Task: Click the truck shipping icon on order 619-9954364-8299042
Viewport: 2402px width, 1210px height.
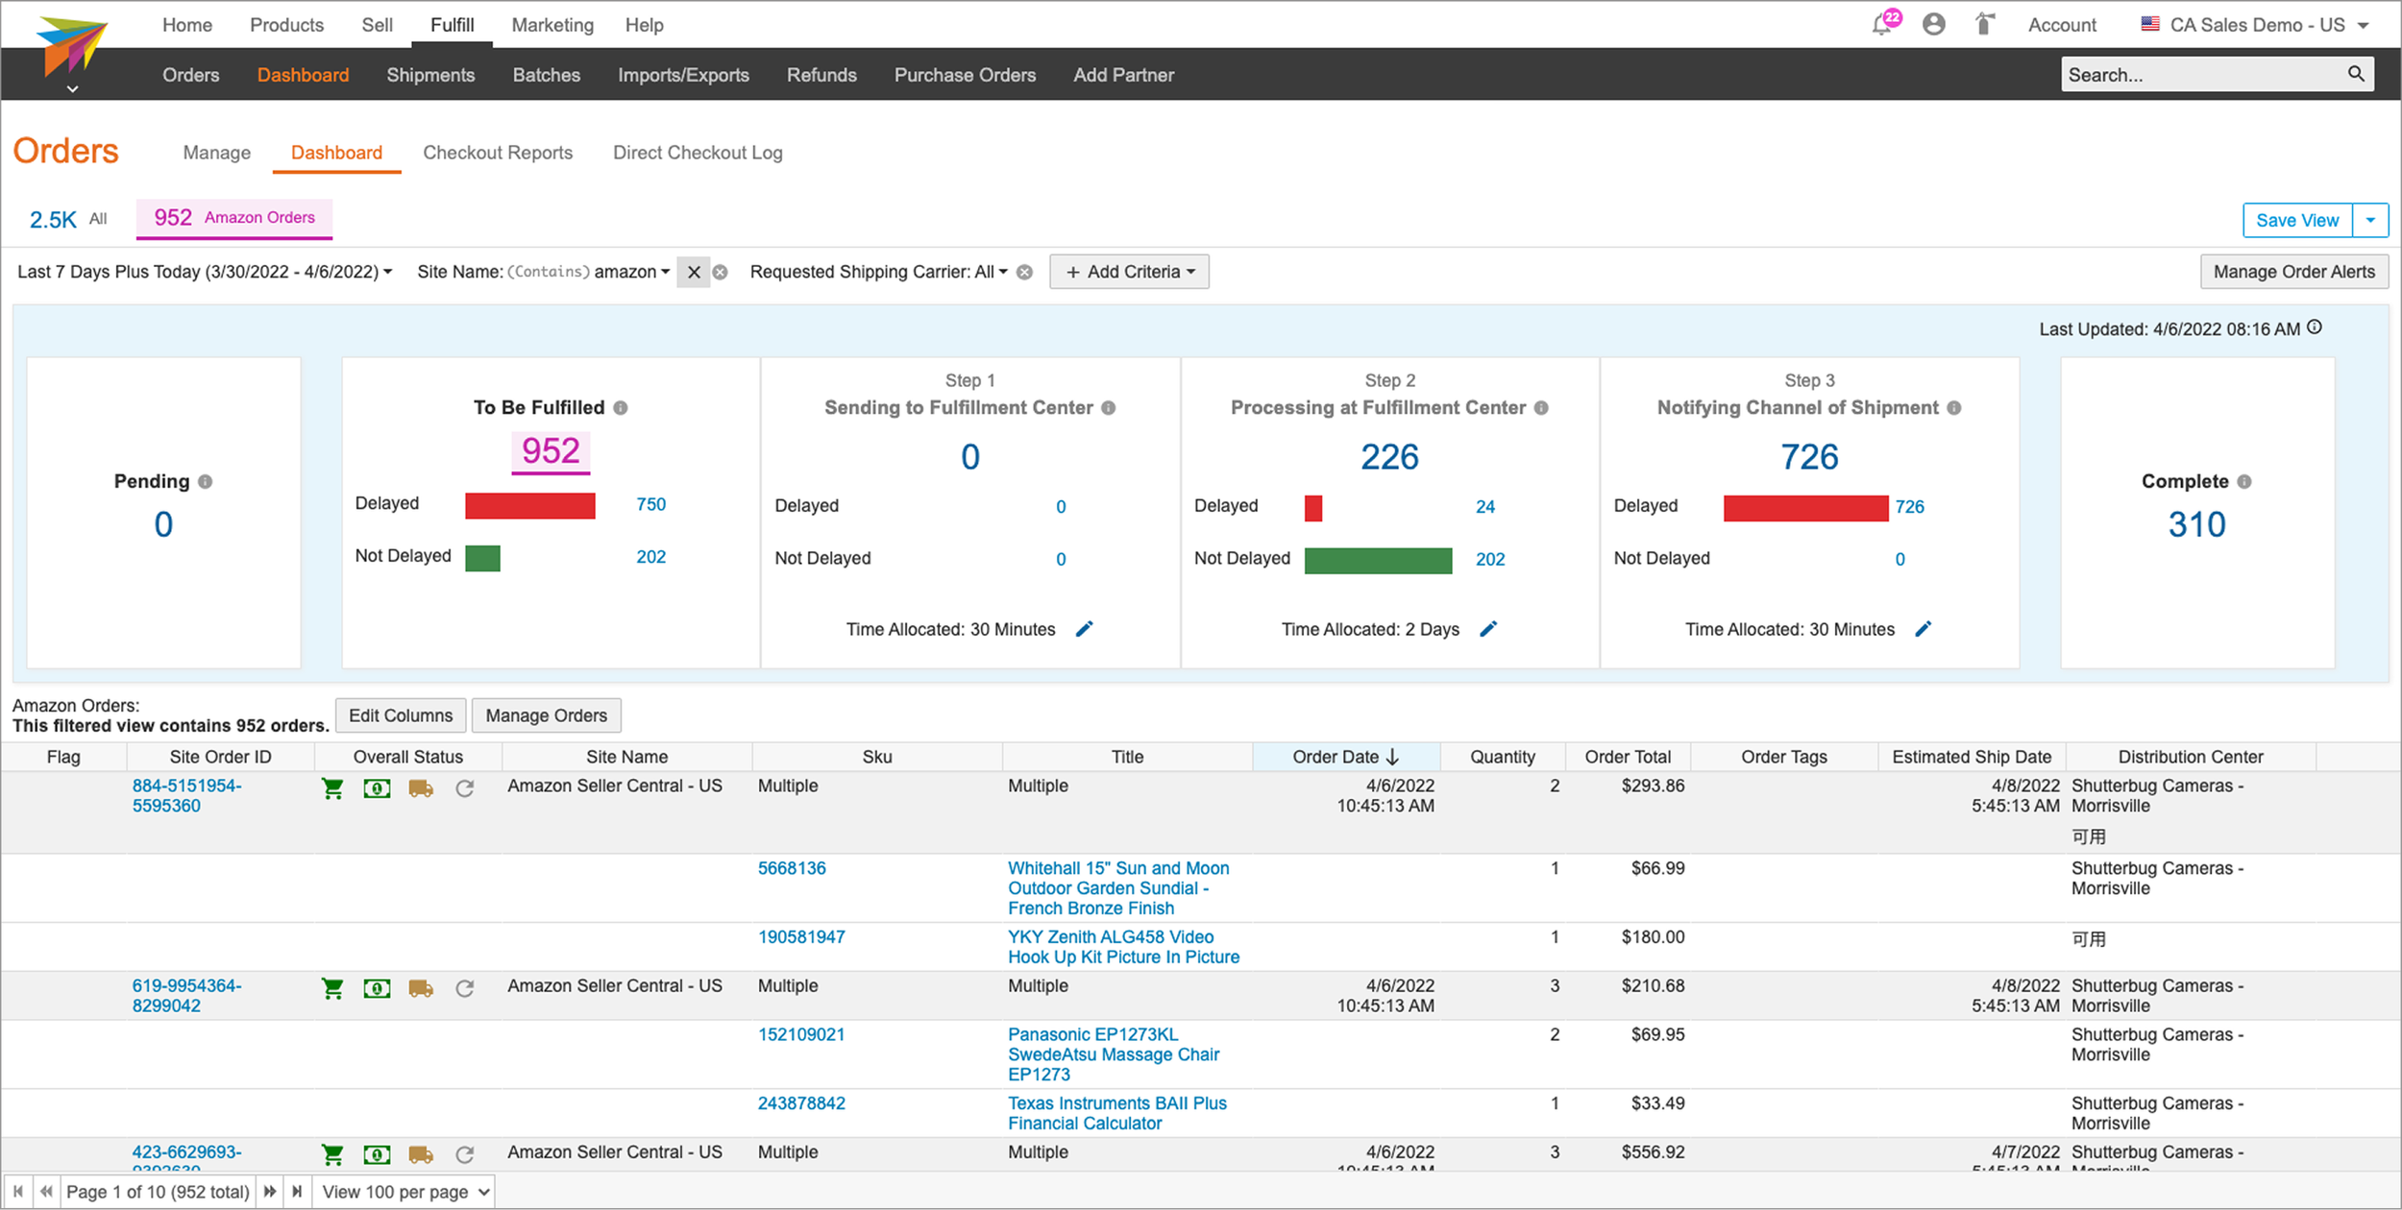Action: [421, 988]
